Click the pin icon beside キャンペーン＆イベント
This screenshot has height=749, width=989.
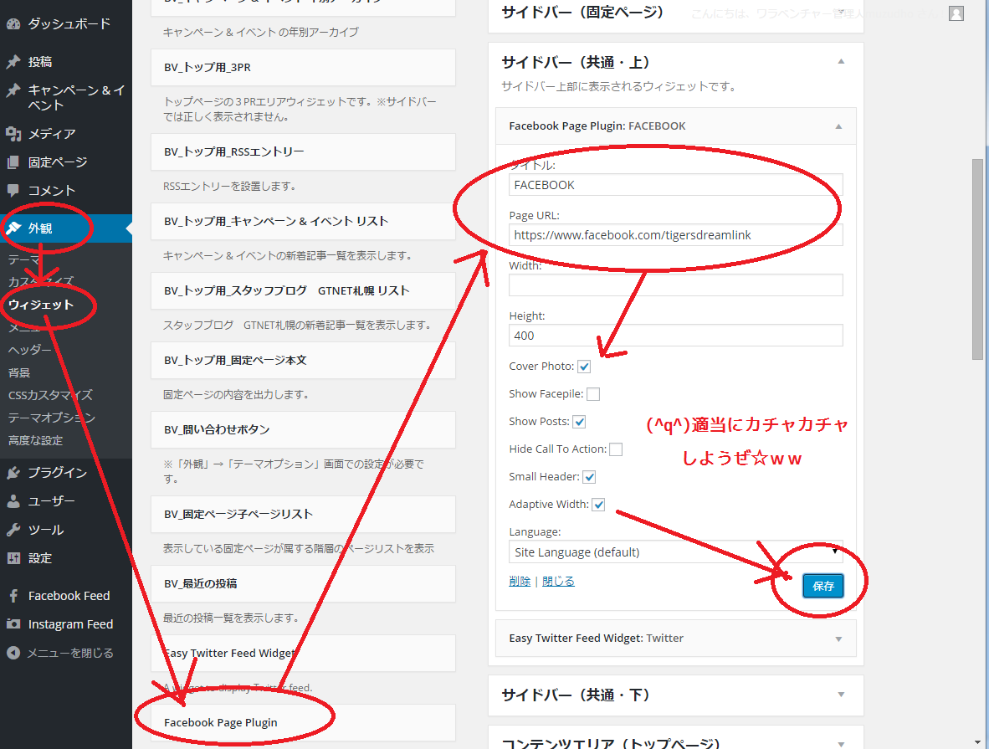pyautogui.click(x=13, y=90)
